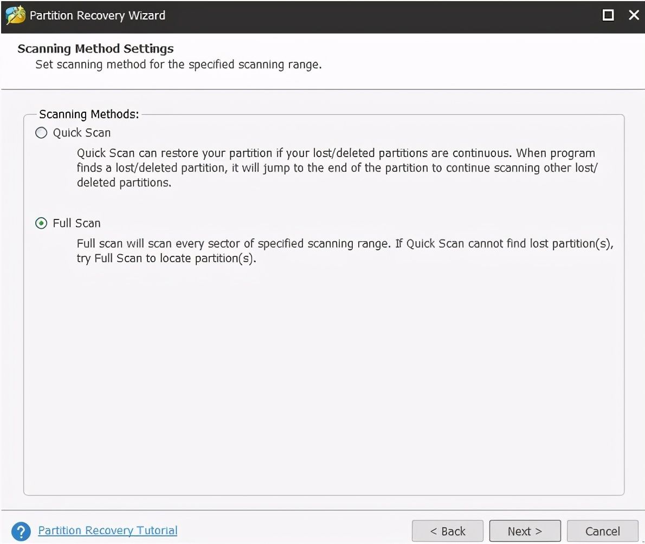
Task: Click the empty title bar area beside the title
Action: pyautogui.click(x=379, y=15)
